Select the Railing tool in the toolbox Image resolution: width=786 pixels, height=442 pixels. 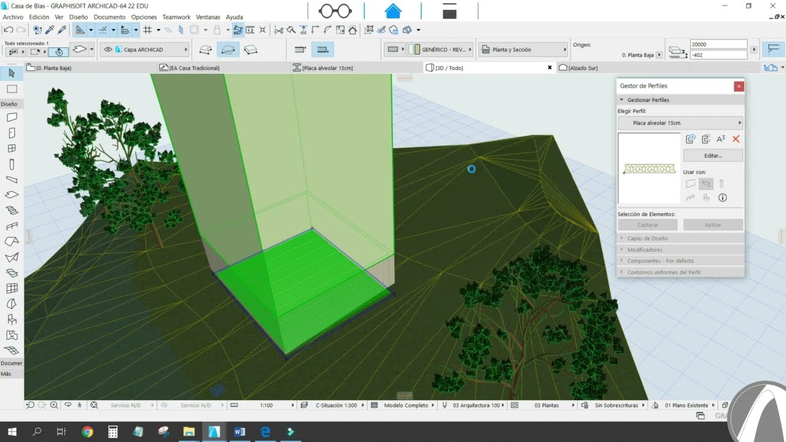pyautogui.click(x=12, y=226)
